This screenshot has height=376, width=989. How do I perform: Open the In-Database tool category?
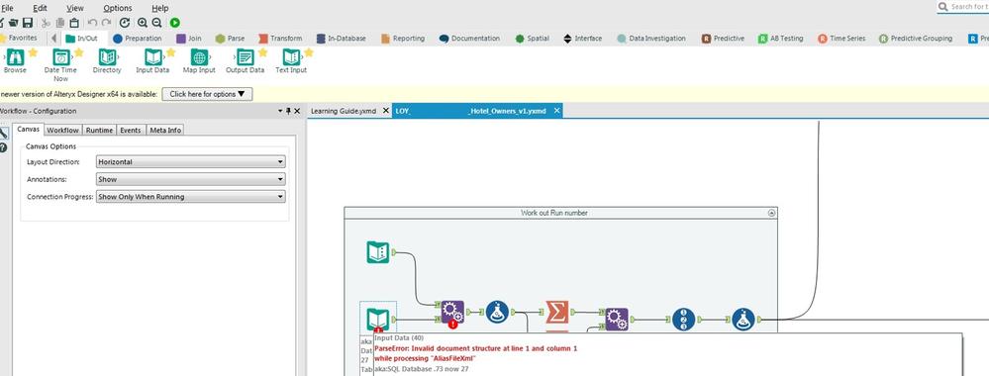click(342, 39)
